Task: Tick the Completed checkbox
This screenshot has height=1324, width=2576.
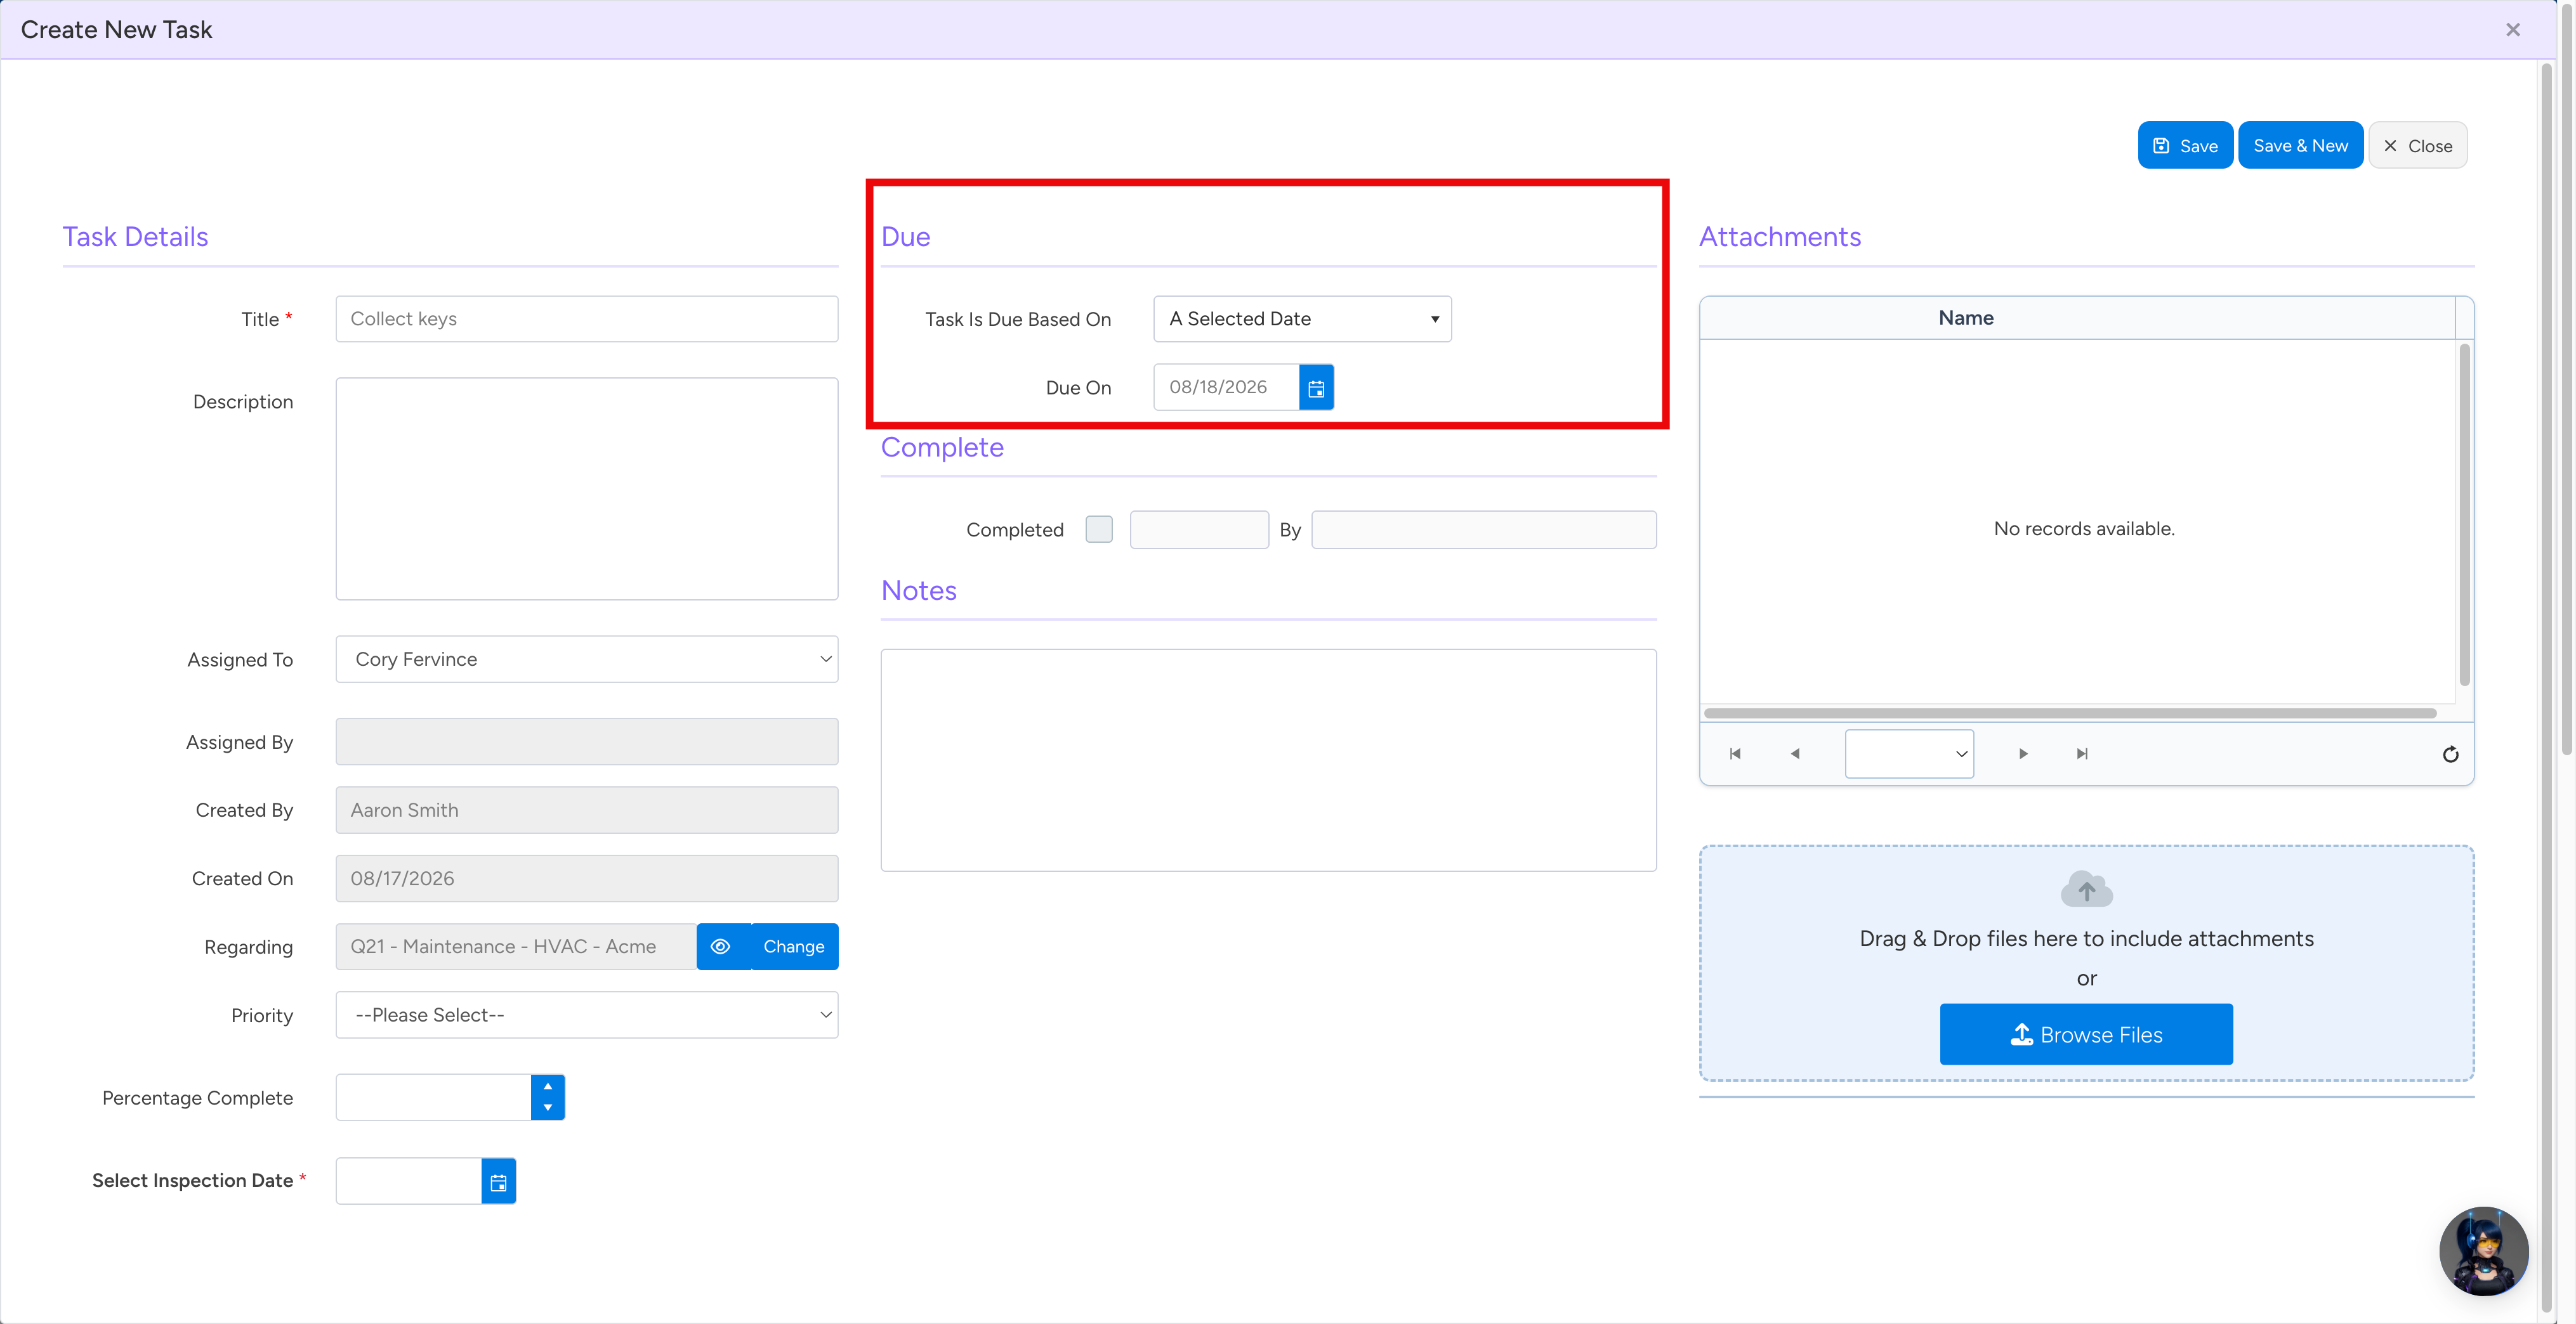Action: [x=1099, y=529]
